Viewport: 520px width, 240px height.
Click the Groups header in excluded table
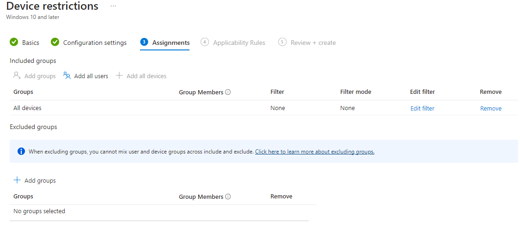click(x=23, y=196)
